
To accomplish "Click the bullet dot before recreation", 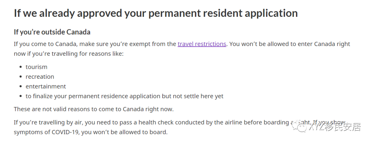I will 21,77.
